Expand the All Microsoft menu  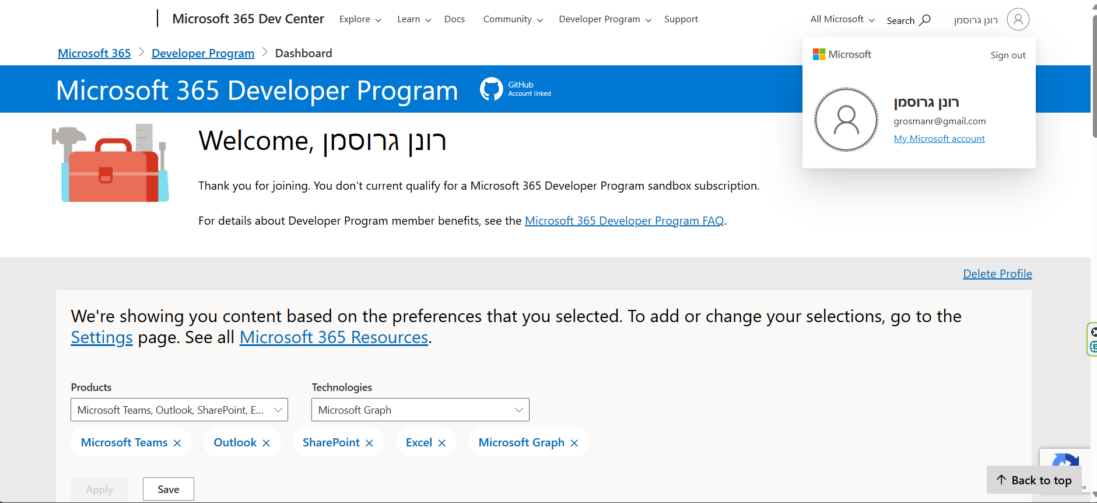[842, 19]
